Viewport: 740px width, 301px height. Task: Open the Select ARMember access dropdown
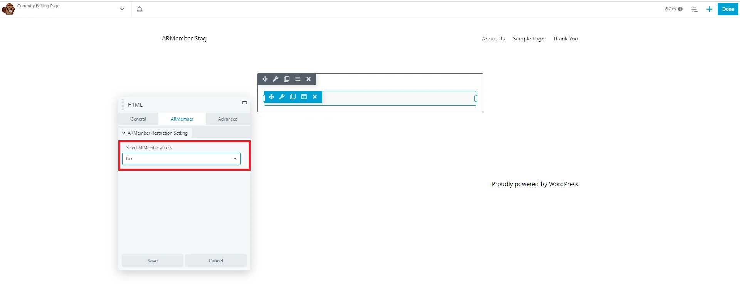182,159
